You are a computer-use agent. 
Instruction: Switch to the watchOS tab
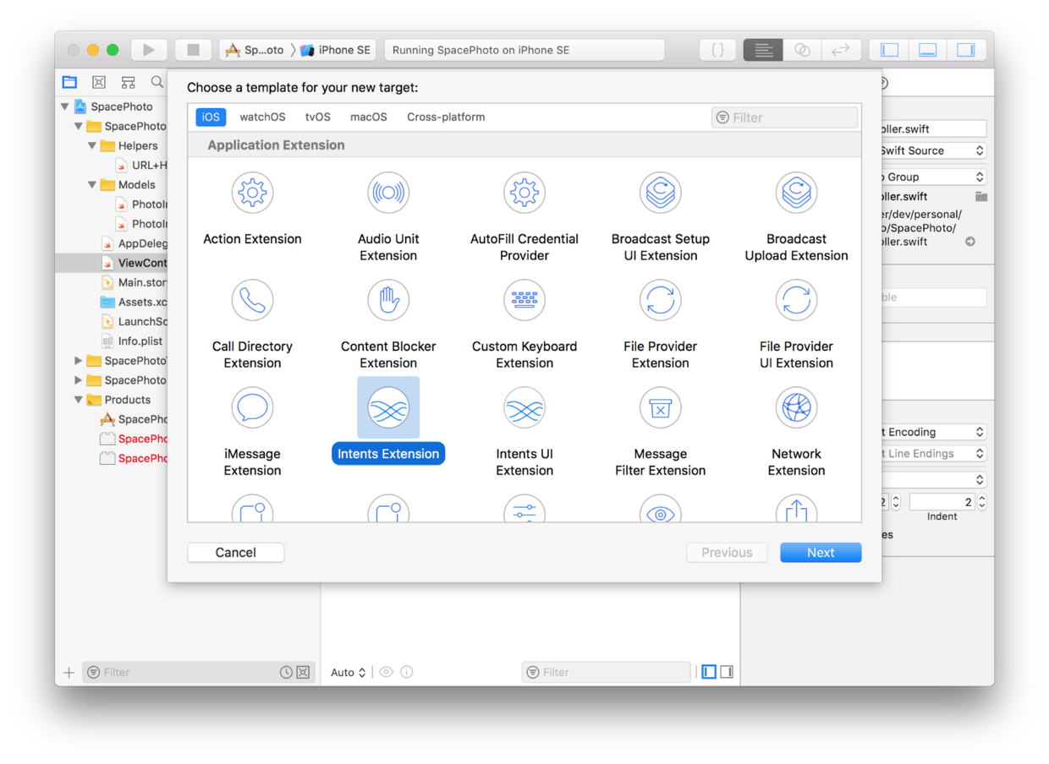point(262,117)
